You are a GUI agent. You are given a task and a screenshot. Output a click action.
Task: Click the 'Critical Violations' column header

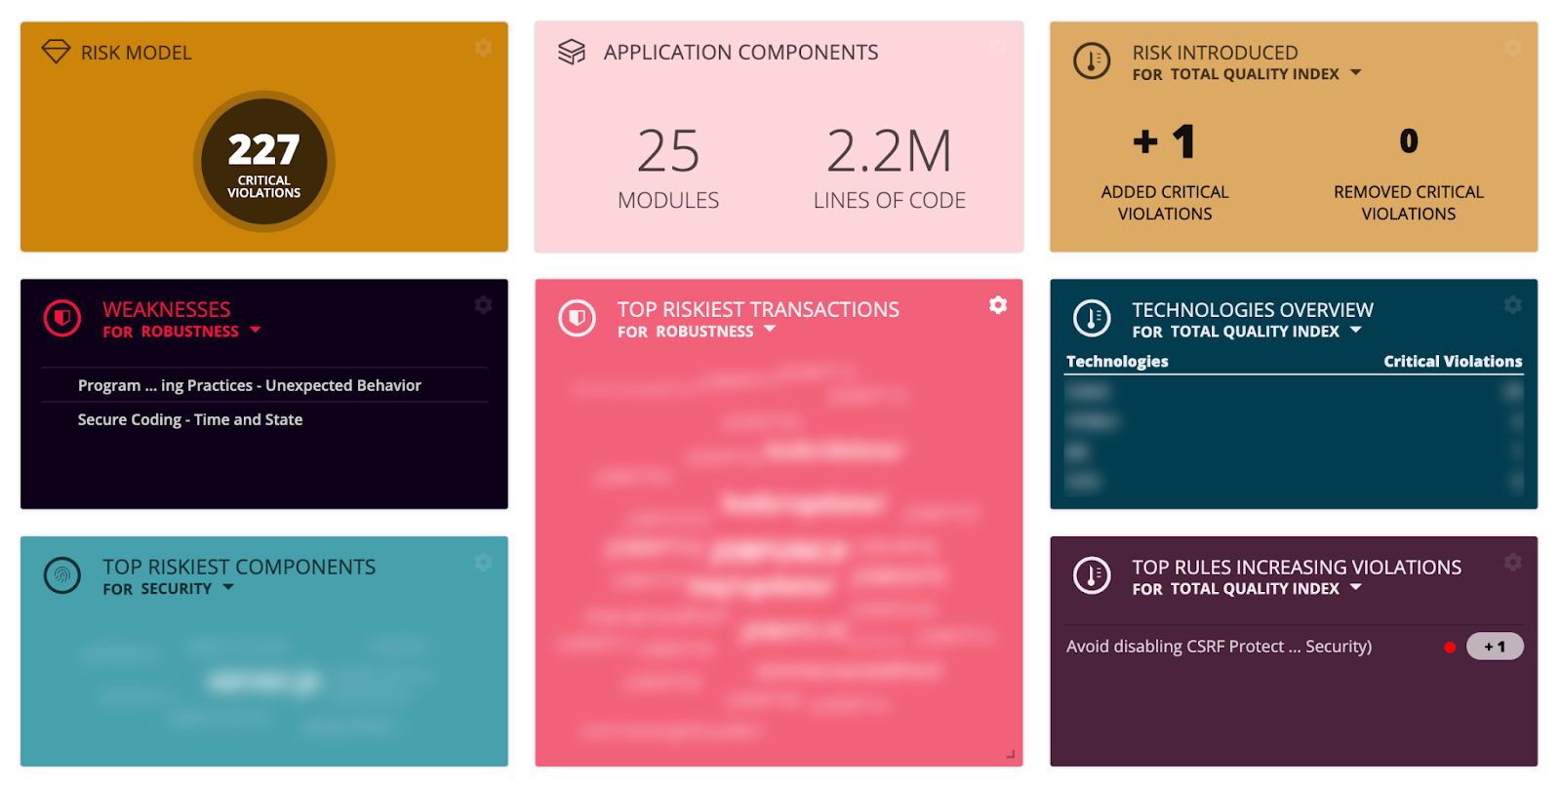pos(1452,361)
